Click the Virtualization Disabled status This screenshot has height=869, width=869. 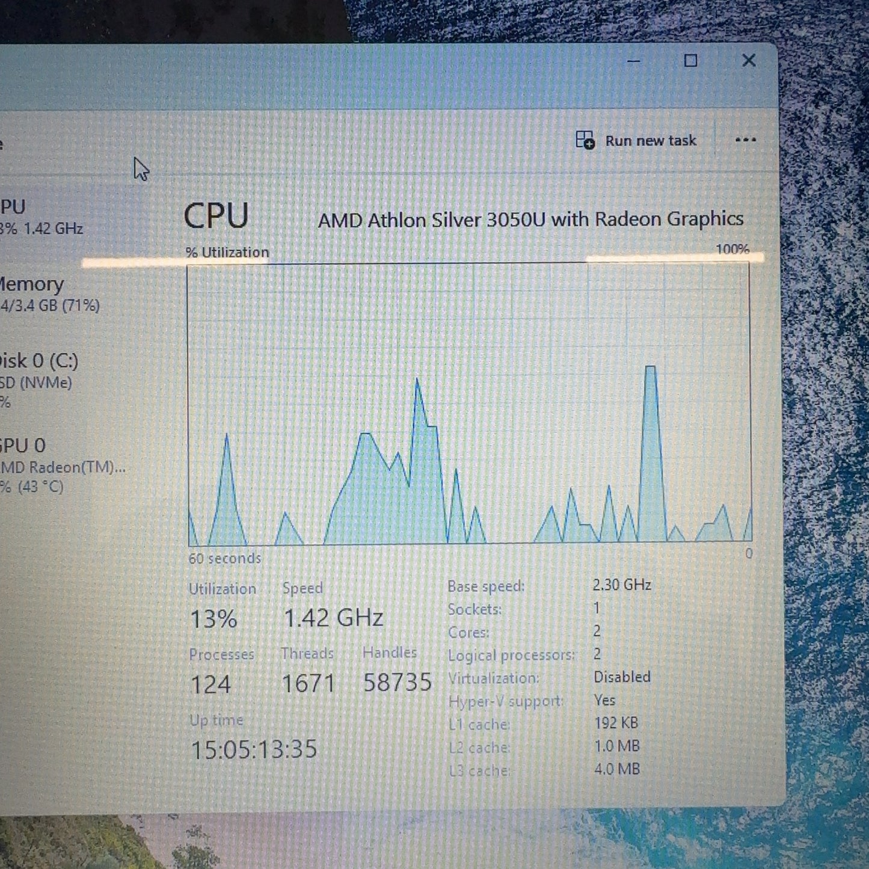(622, 677)
